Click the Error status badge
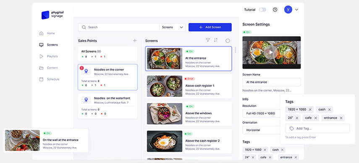Image resolution: width=359 pixels, height=163 pixels. pyautogui.click(x=189, y=79)
